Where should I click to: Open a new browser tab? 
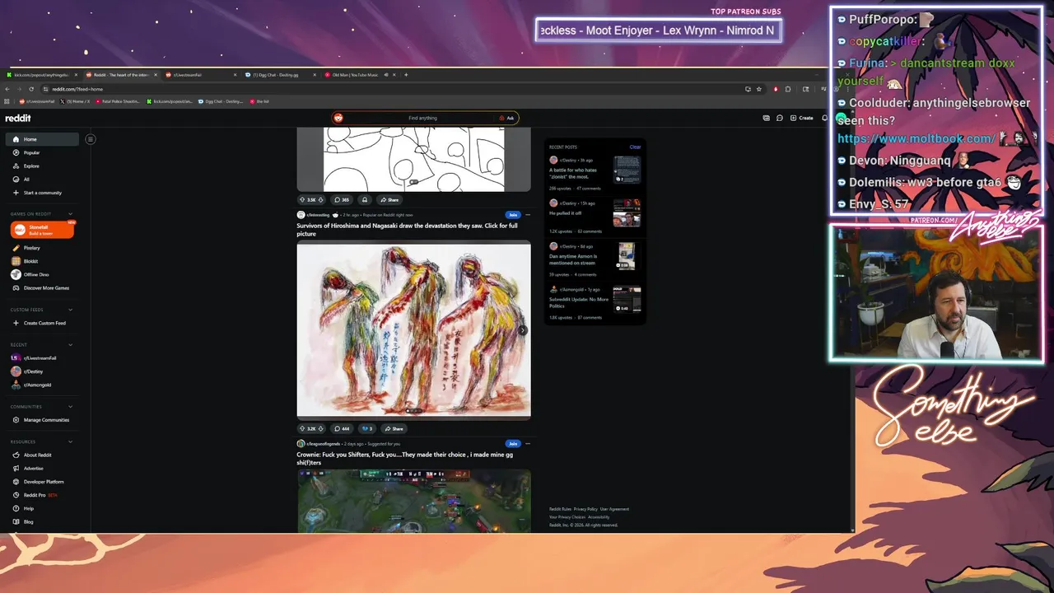pos(405,75)
